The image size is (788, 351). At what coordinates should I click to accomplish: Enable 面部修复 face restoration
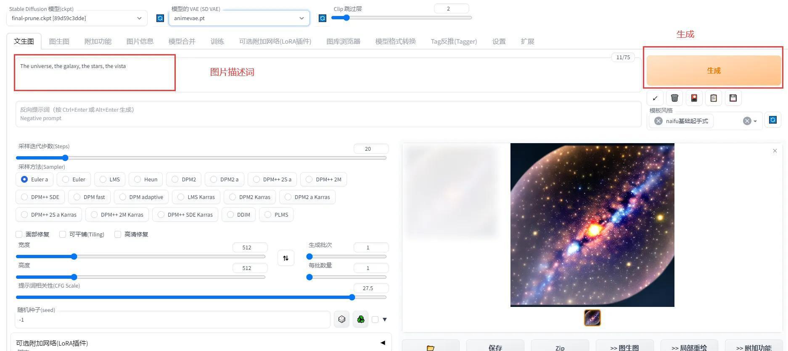tap(19, 234)
